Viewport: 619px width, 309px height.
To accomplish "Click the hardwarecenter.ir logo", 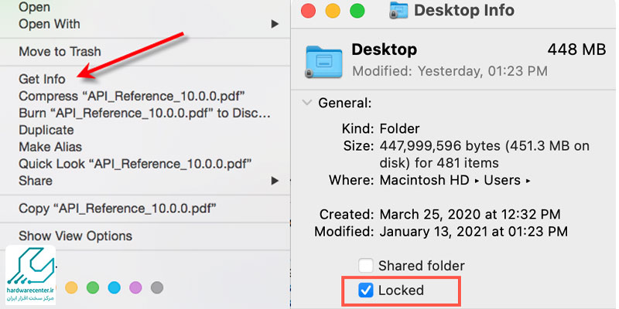I will click(30, 275).
